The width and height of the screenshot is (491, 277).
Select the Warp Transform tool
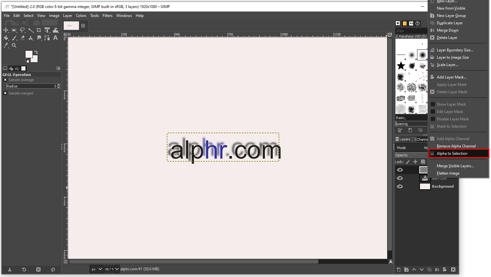tap(55, 30)
